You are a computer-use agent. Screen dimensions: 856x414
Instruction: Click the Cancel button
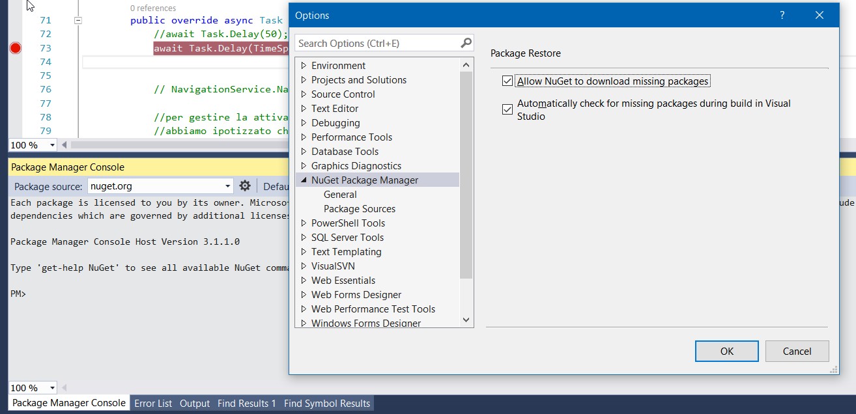[x=797, y=352]
